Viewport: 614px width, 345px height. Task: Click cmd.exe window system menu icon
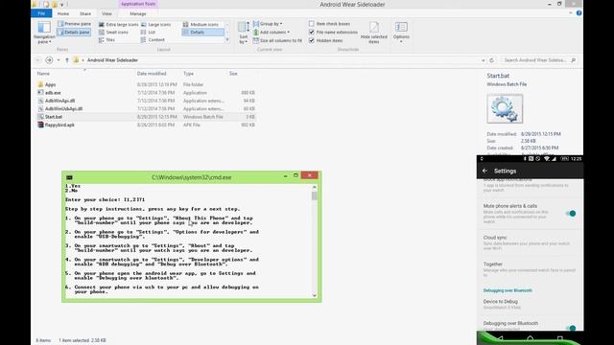69,177
